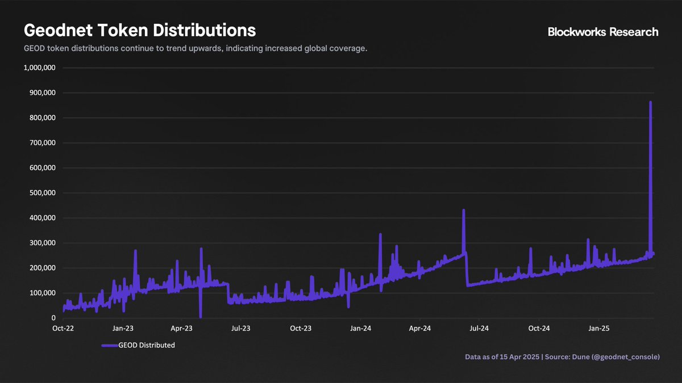
Task: Pick the Jul-23 x-axis label
Action: tap(241, 329)
